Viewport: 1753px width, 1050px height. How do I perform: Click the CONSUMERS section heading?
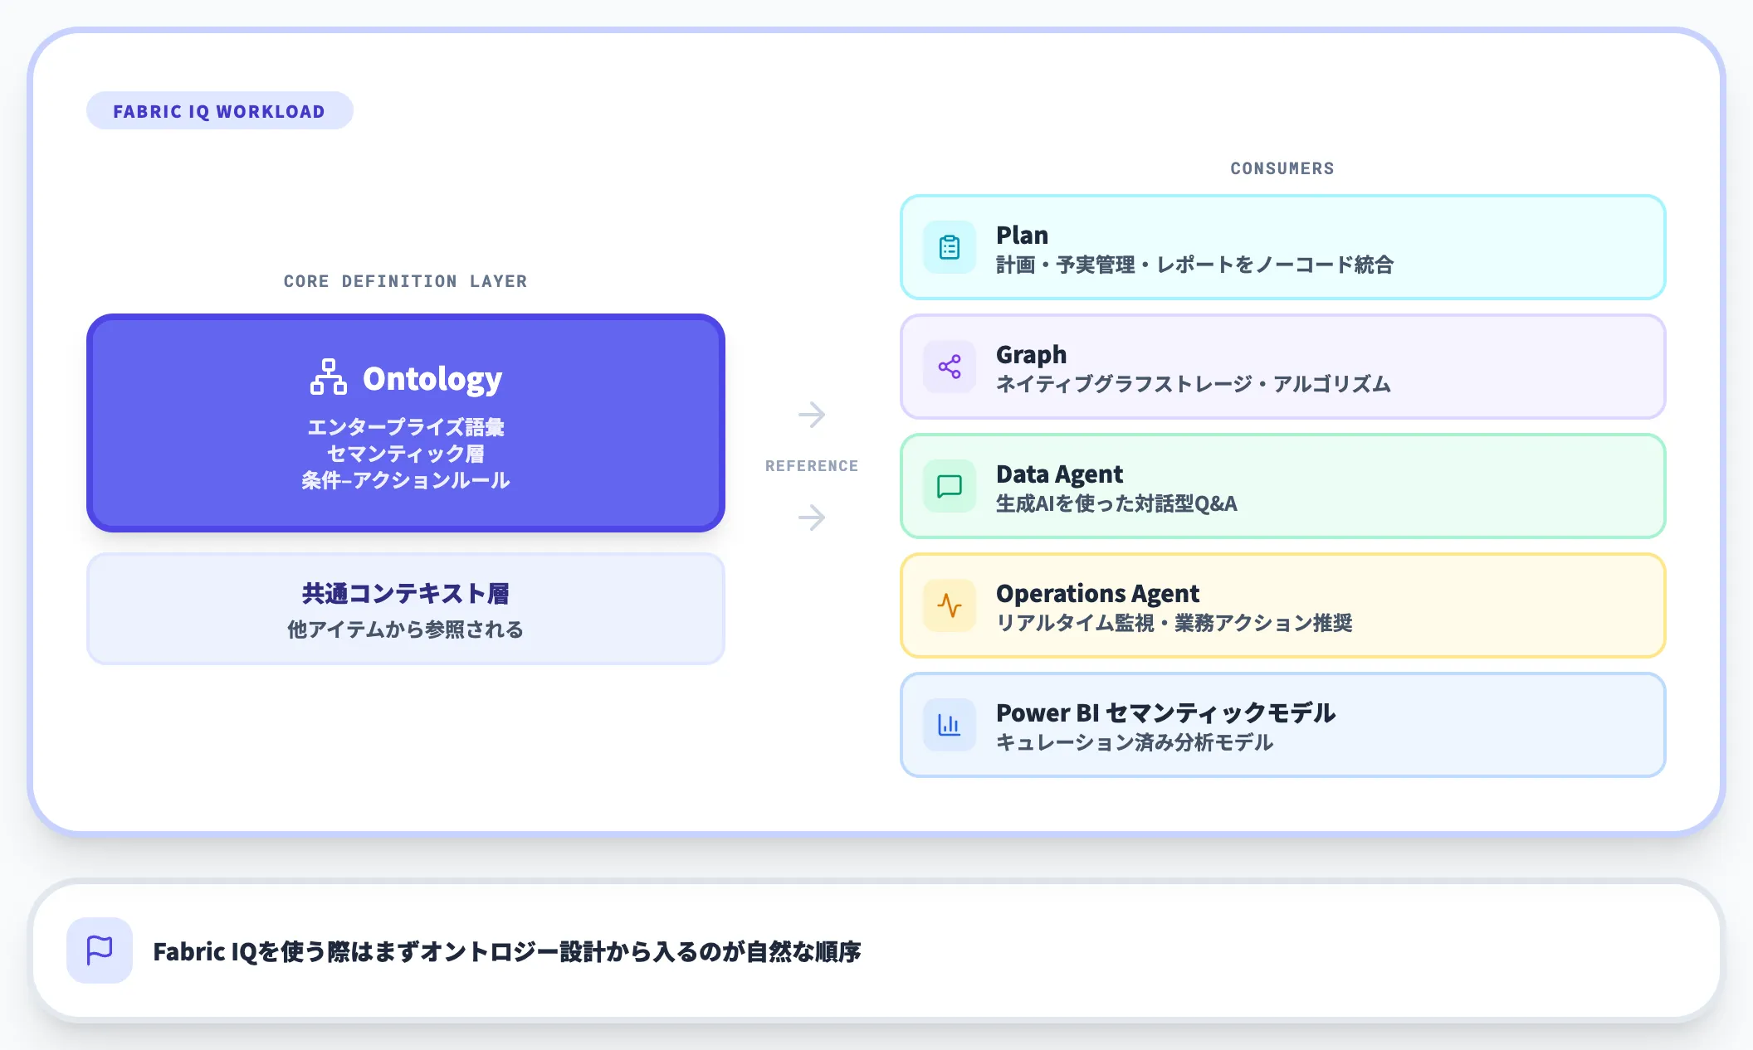click(x=1282, y=168)
